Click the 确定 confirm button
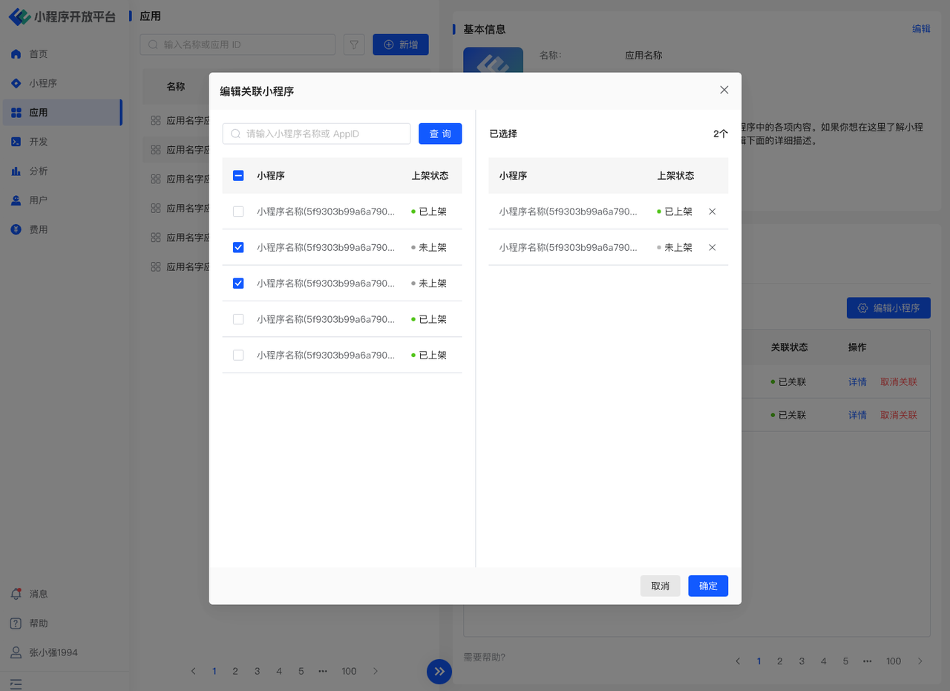Viewport: 950px width, 691px height. click(x=708, y=586)
